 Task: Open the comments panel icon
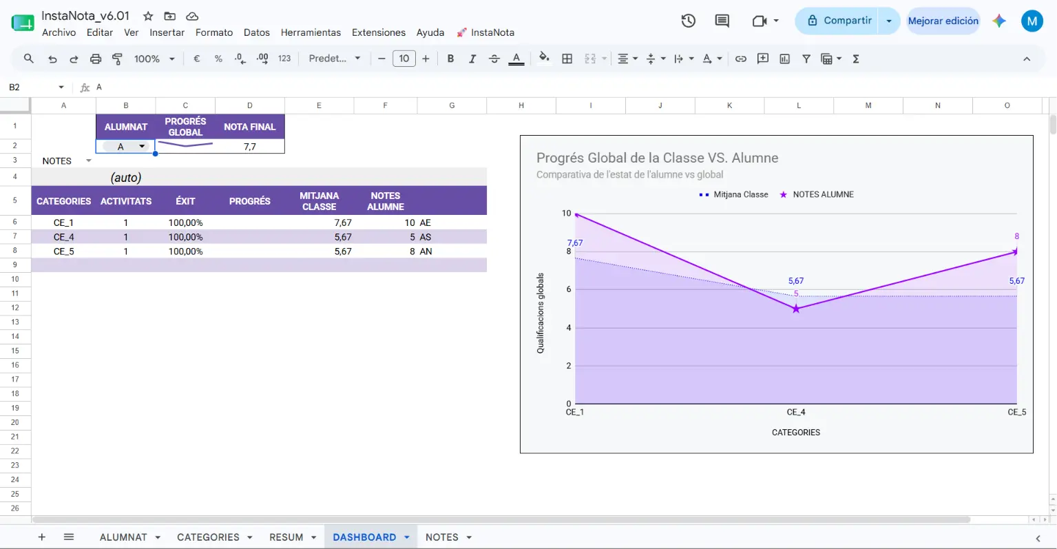722,21
